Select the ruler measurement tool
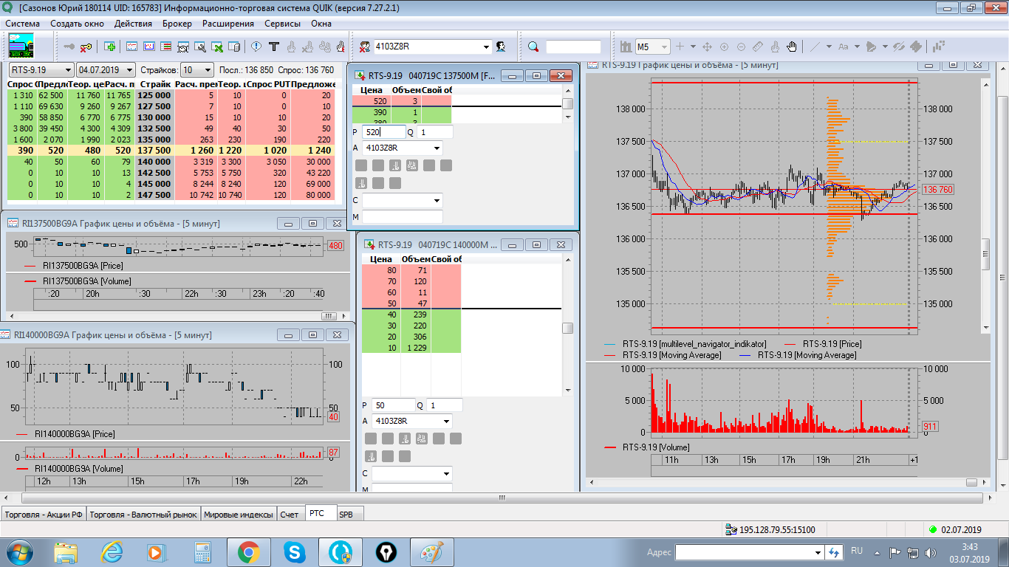The width and height of the screenshot is (1009, 567). [758, 47]
